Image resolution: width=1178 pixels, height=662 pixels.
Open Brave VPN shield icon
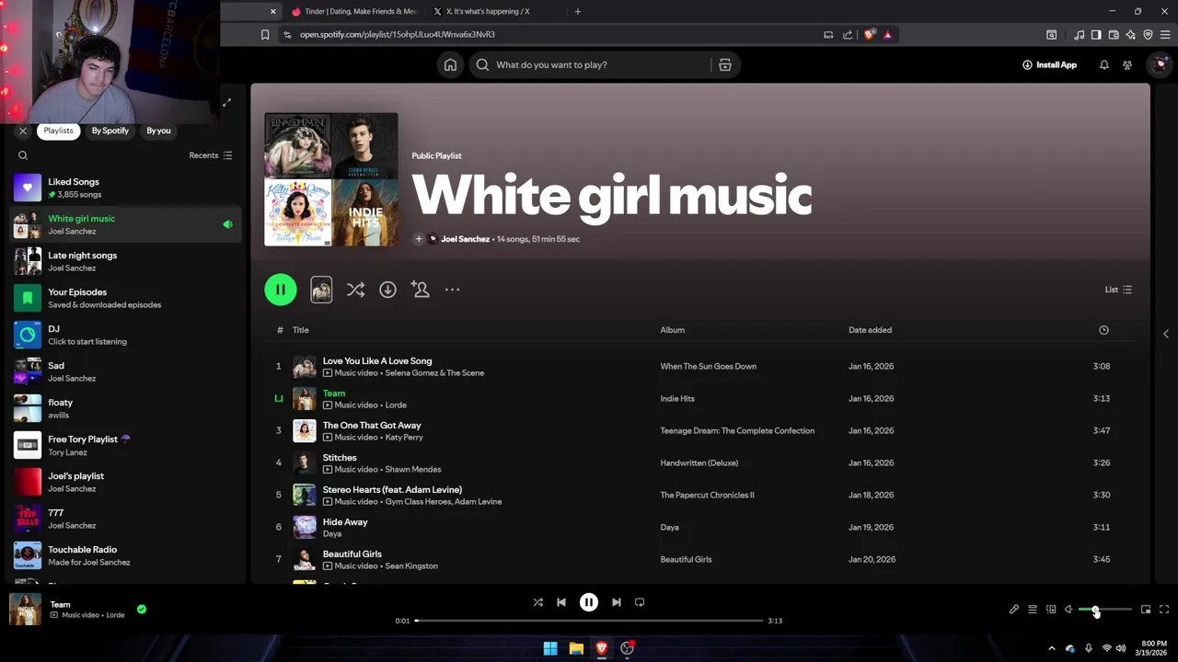1148,35
